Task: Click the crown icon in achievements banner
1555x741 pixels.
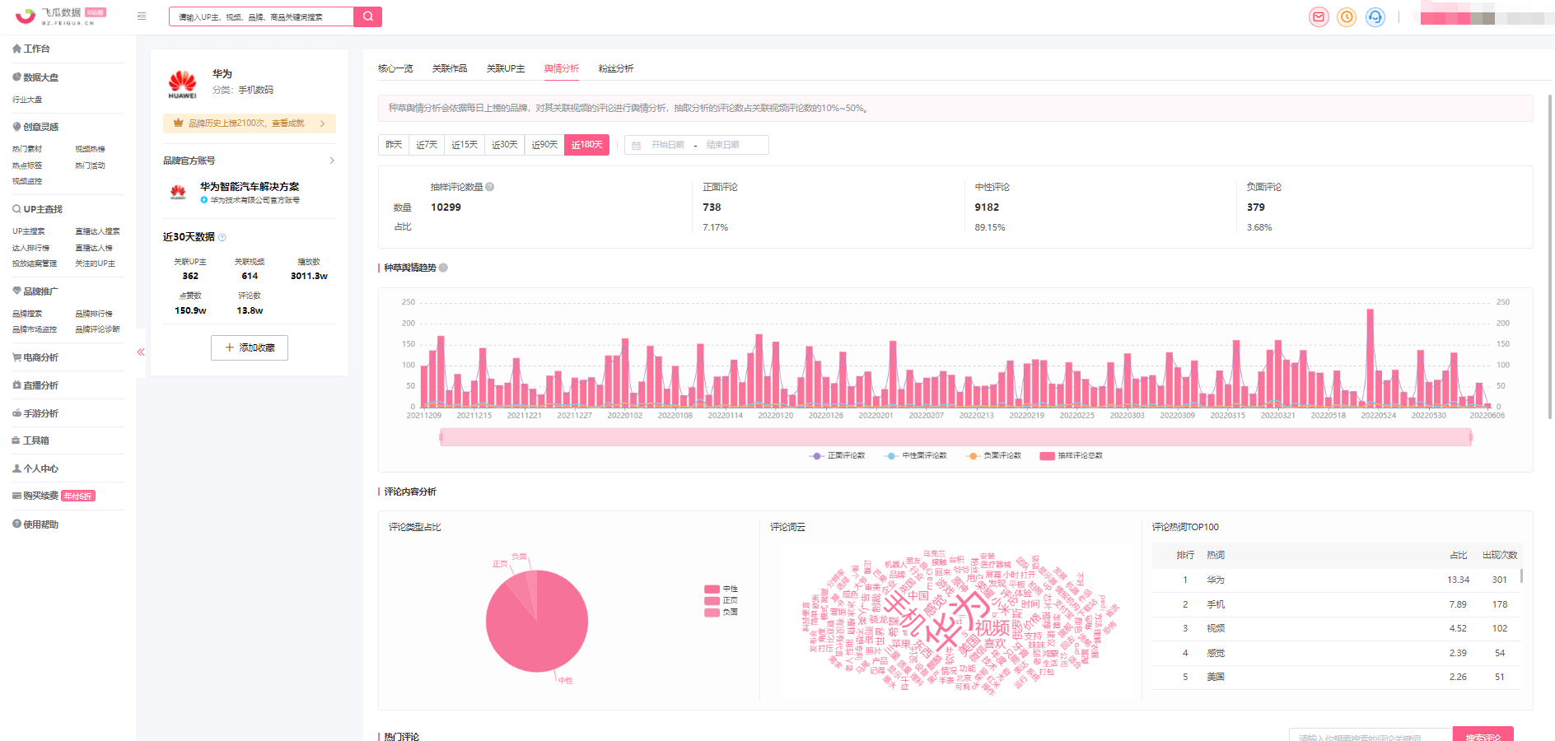Action: (x=178, y=123)
